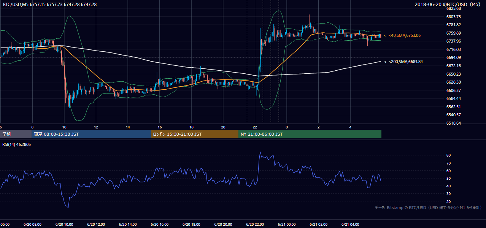Click the 6/20 12:00 time label
486x228 pixels.
tap(96, 224)
